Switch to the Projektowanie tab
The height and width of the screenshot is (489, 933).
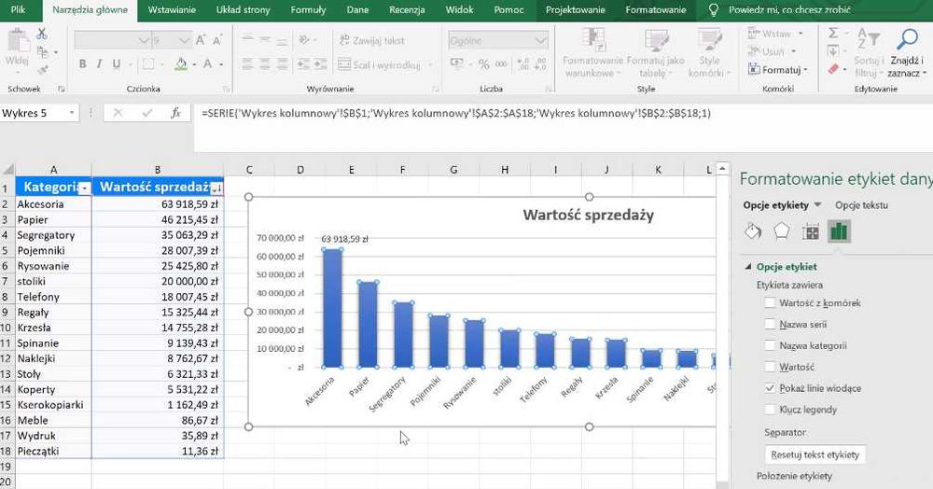coord(576,10)
